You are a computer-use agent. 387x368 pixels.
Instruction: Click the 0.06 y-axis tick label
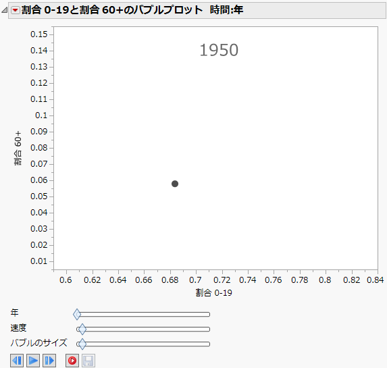[38, 180]
